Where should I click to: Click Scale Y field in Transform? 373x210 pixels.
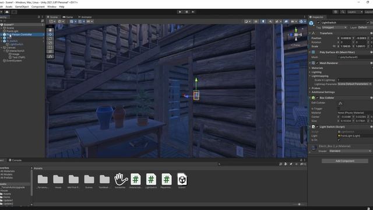(x=361, y=46)
